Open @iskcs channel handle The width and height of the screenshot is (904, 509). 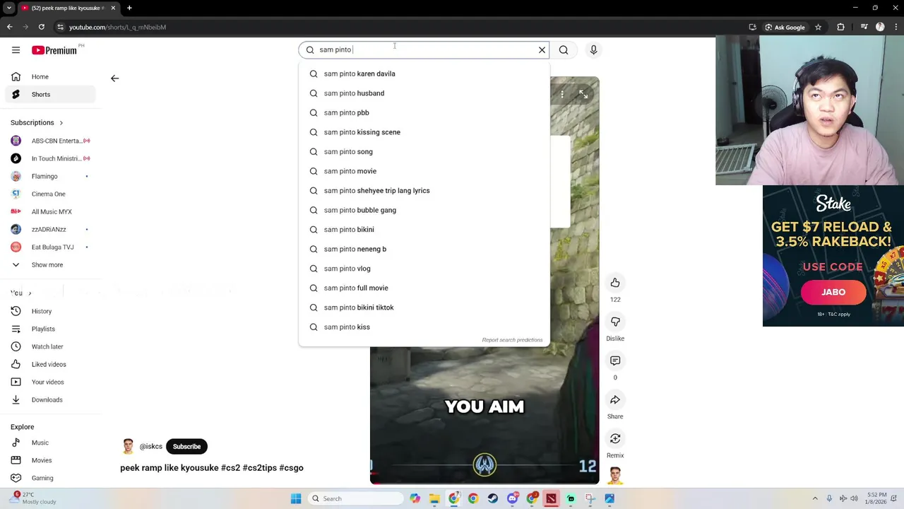(150, 447)
